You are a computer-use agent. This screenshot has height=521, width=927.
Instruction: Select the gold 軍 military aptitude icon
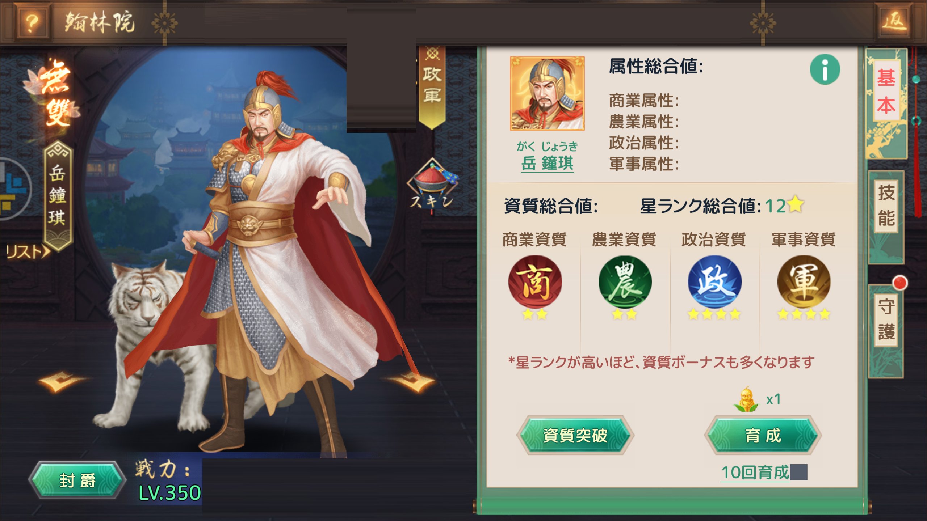[804, 282]
